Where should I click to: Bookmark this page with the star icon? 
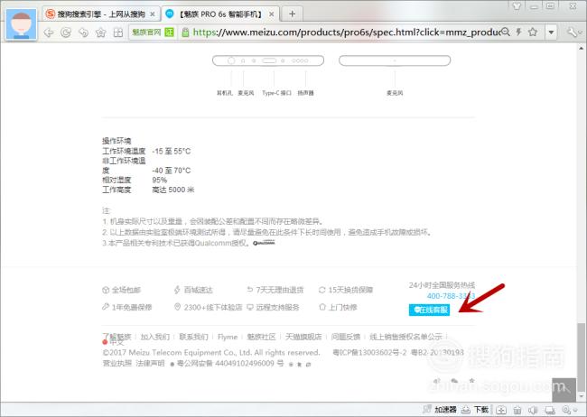533,32
